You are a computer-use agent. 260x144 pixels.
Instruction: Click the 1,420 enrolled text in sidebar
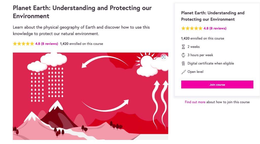coord(202,38)
